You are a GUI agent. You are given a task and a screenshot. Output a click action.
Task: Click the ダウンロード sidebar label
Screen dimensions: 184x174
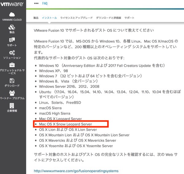coord(12,85)
